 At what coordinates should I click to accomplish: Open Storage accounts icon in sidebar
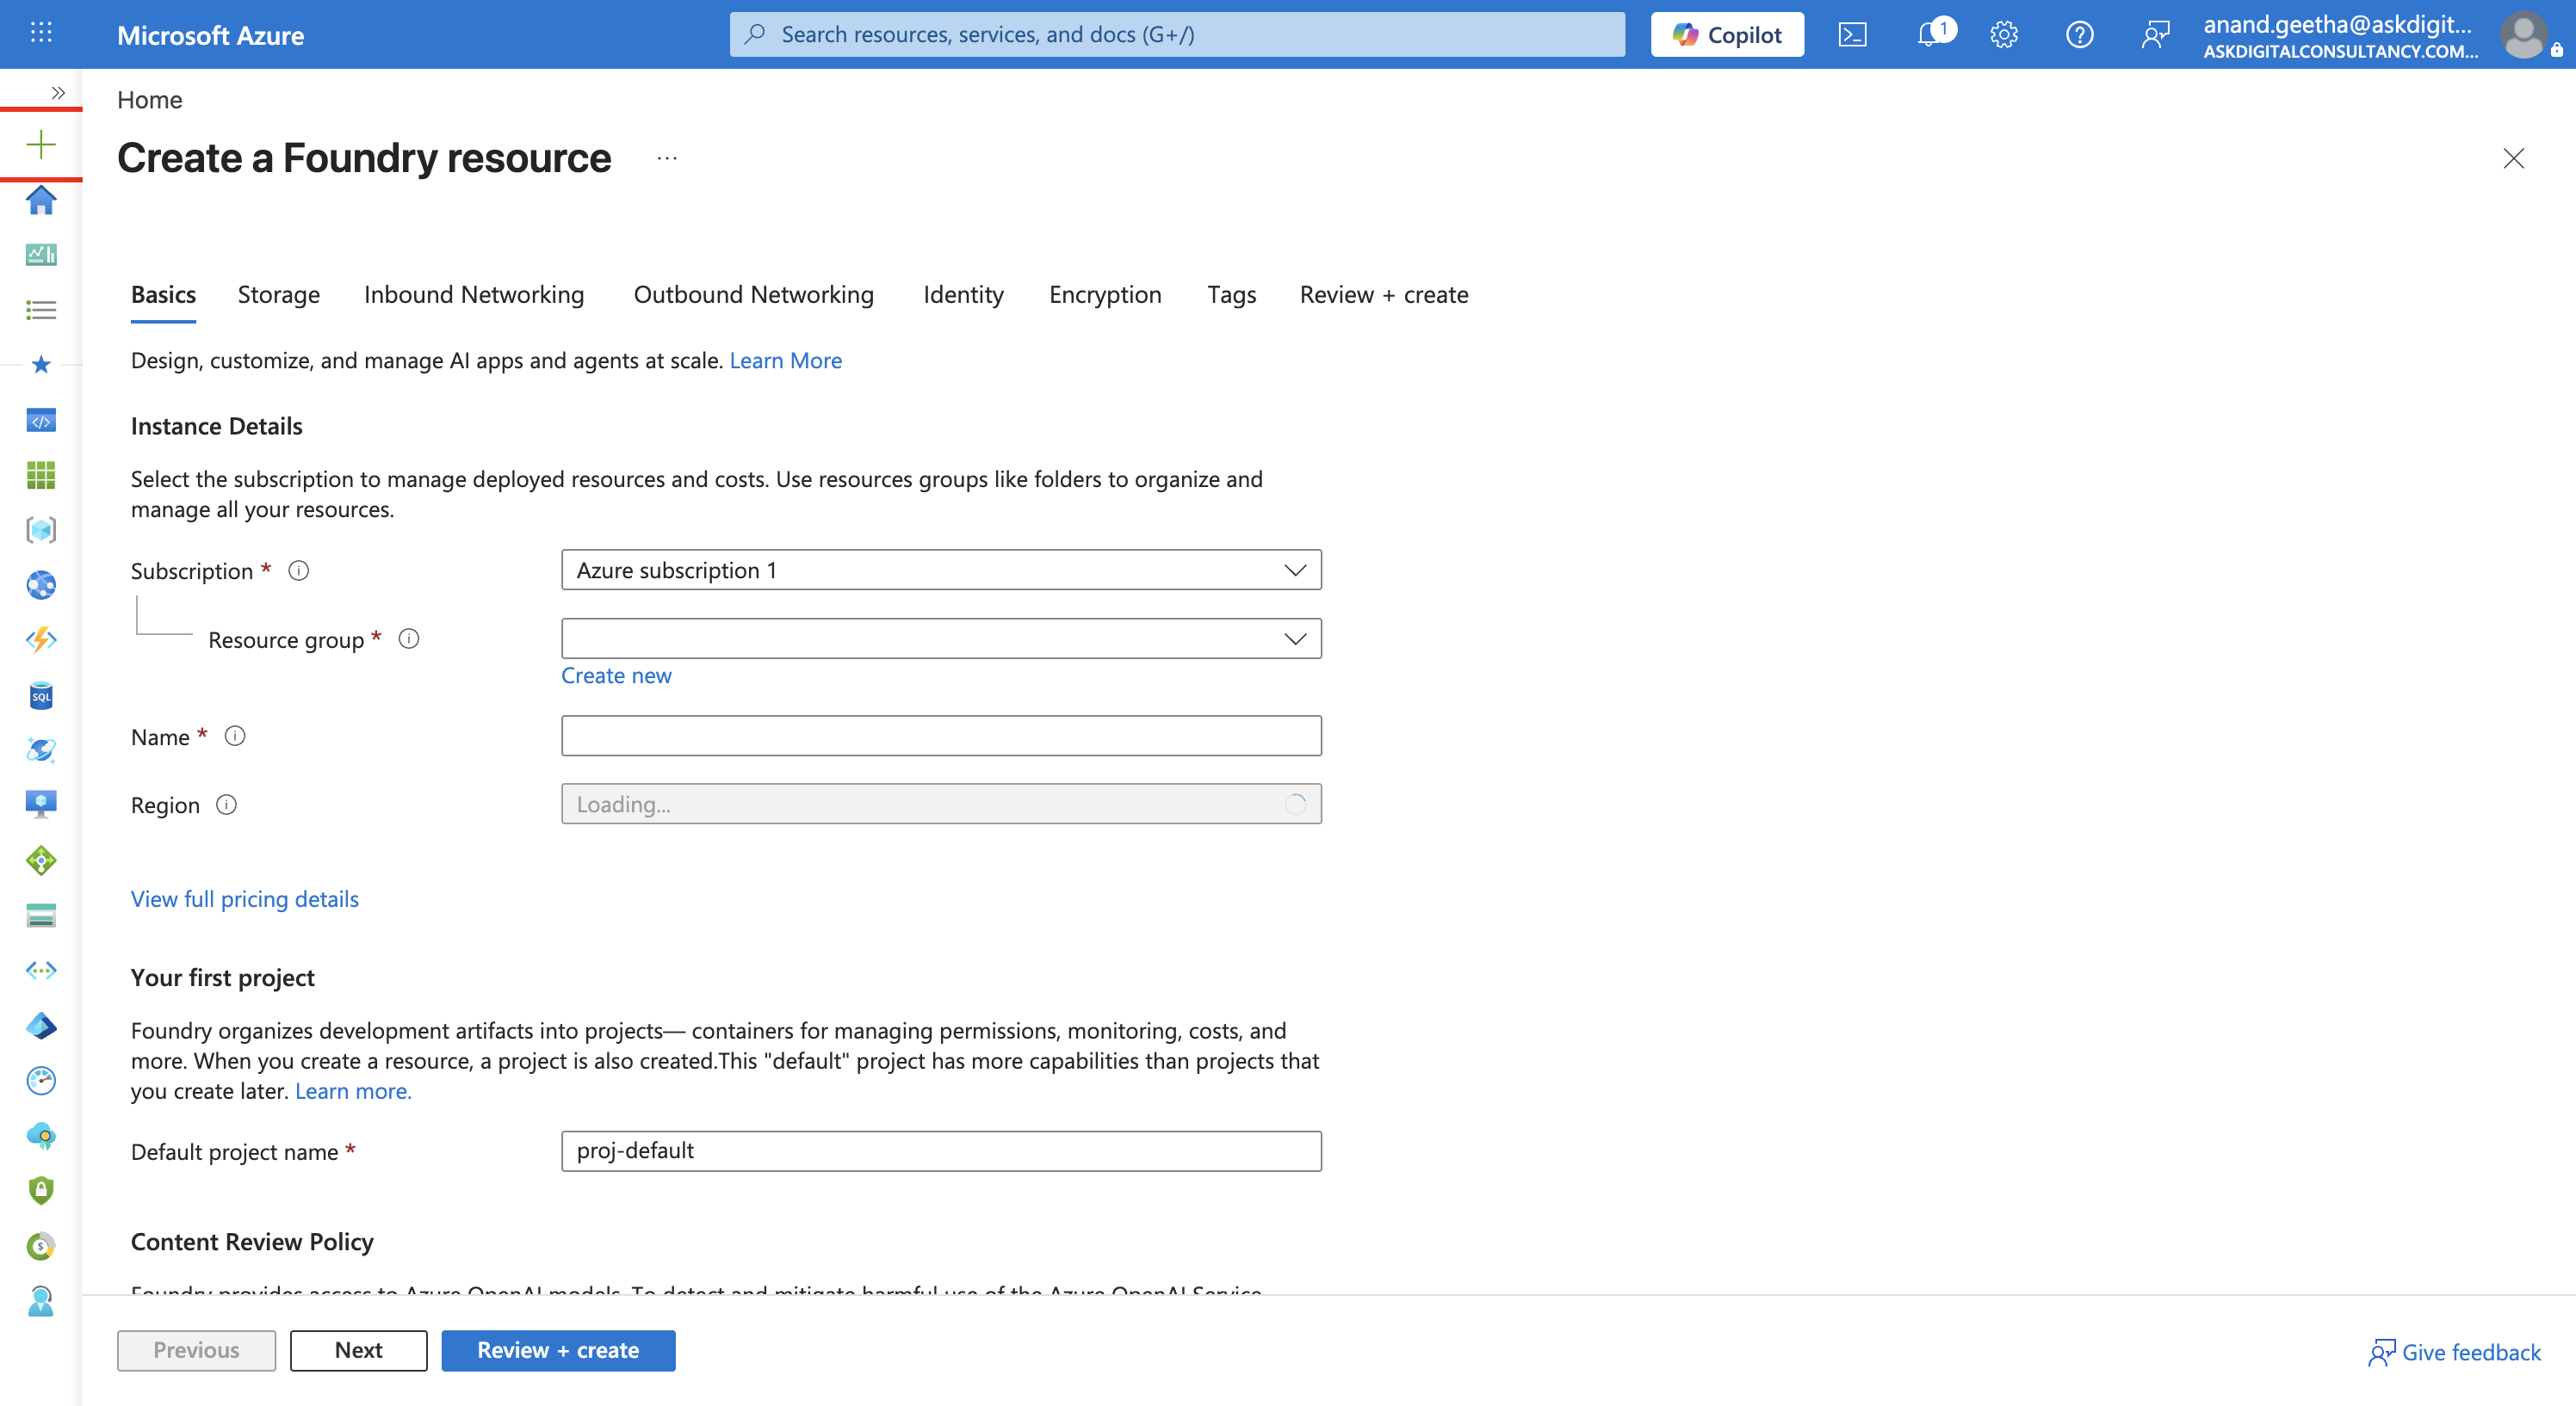[41, 916]
